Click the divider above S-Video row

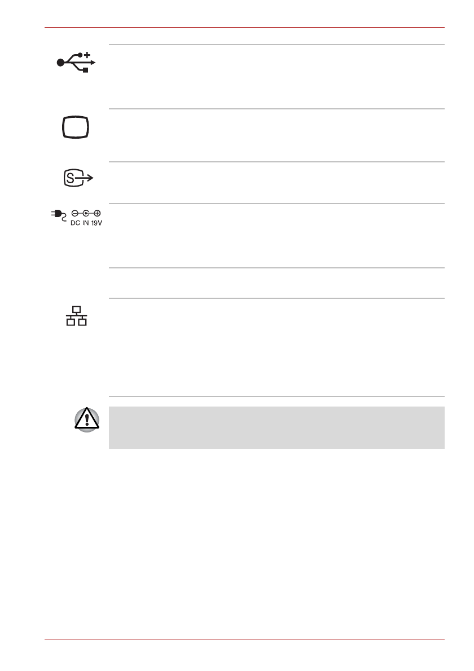(x=276, y=162)
